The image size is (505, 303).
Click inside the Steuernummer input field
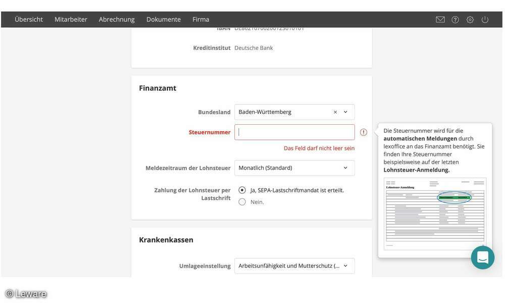tap(294, 132)
